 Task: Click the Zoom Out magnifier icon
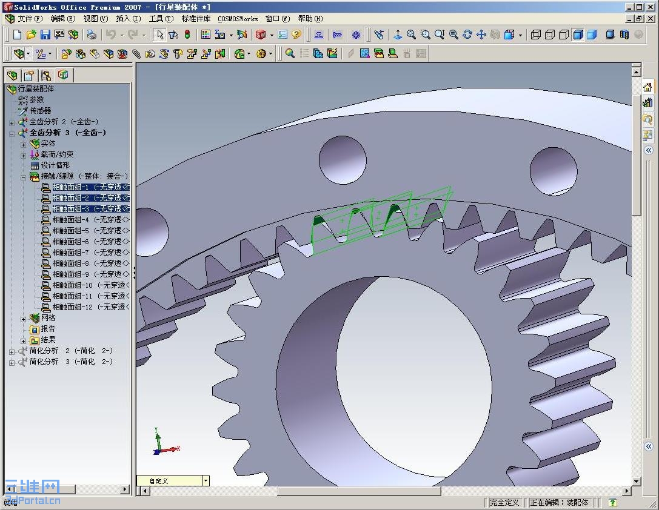point(453,35)
